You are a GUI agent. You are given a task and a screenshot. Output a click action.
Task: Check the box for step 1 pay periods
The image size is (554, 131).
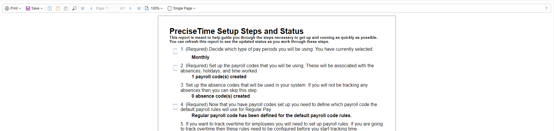175,51
